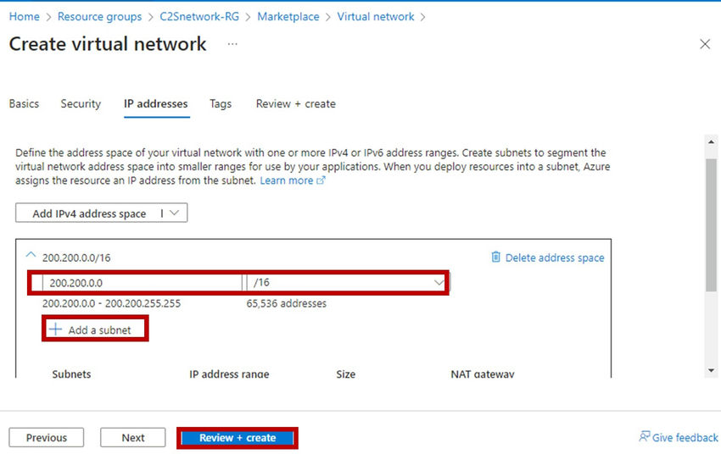Open the Tags tab
This screenshot has height=454, width=721.
(221, 103)
